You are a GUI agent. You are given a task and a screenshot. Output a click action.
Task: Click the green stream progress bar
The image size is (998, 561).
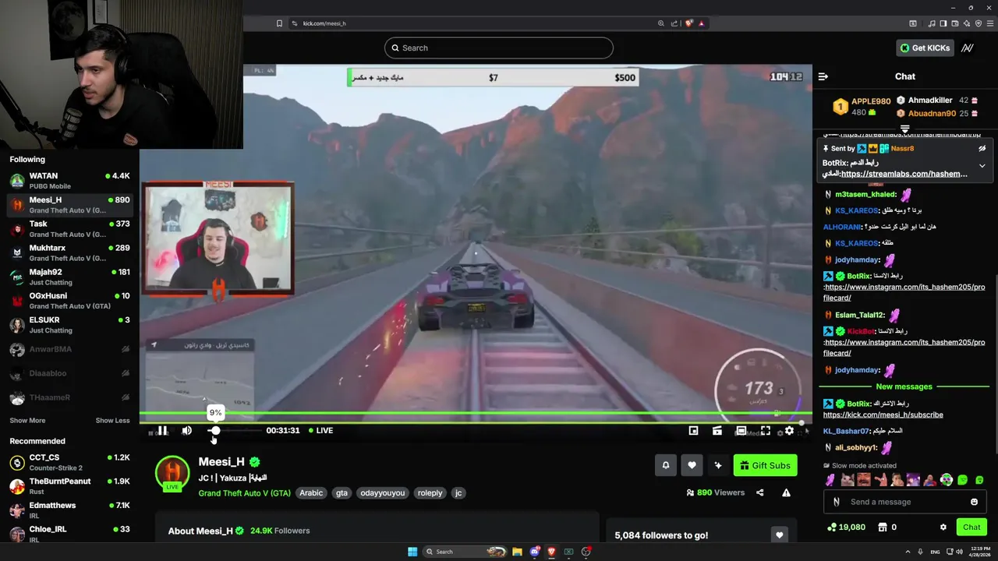[x=476, y=413]
